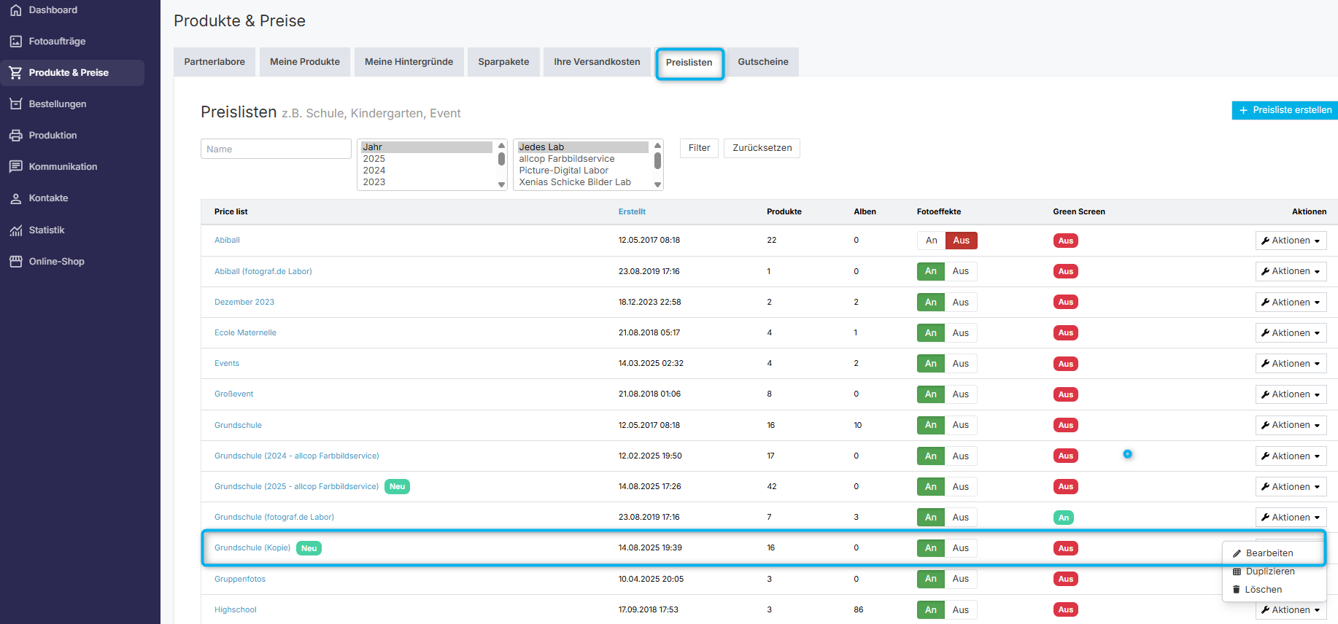
Task: Switch to the Sparpakete tab
Action: tap(503, 62)
